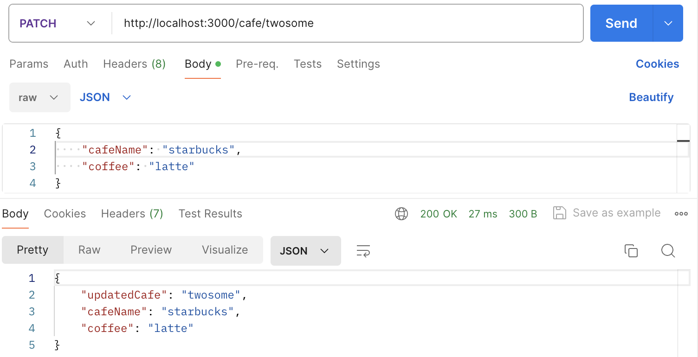Image resolution: width=698 pixels, height=357 pixels.
Task: Open the response JSON format dropdown
Action: point(305,250)
